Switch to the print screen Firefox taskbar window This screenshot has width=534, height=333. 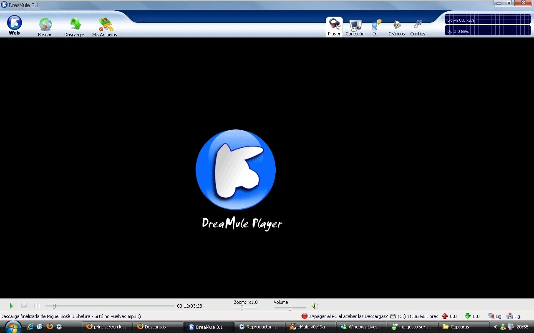point(108,327)
